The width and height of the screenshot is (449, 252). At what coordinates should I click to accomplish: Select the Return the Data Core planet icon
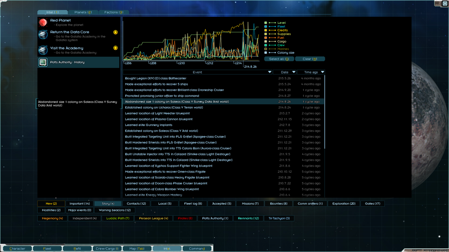[x=43, y=34]
